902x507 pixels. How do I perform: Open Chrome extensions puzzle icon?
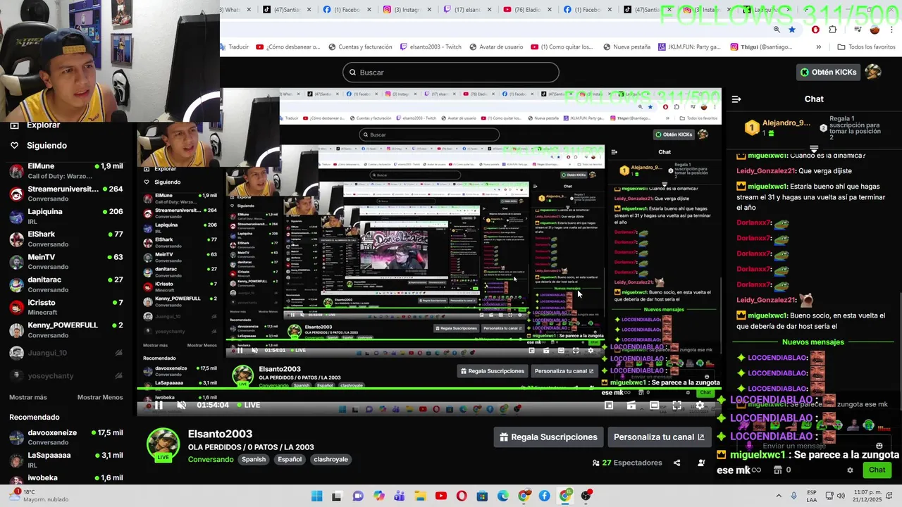833,30
